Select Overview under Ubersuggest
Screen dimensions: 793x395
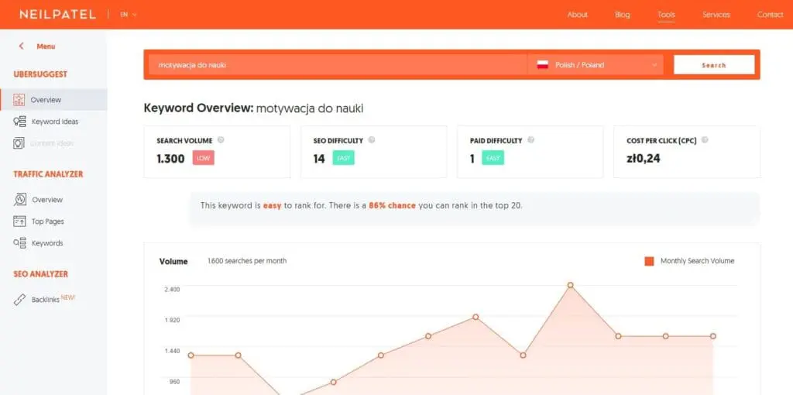53,100
